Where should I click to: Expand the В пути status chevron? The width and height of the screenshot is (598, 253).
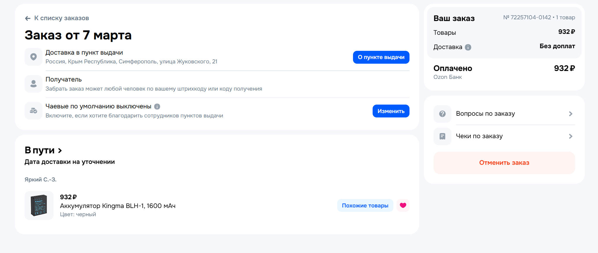tap(60, 150)
